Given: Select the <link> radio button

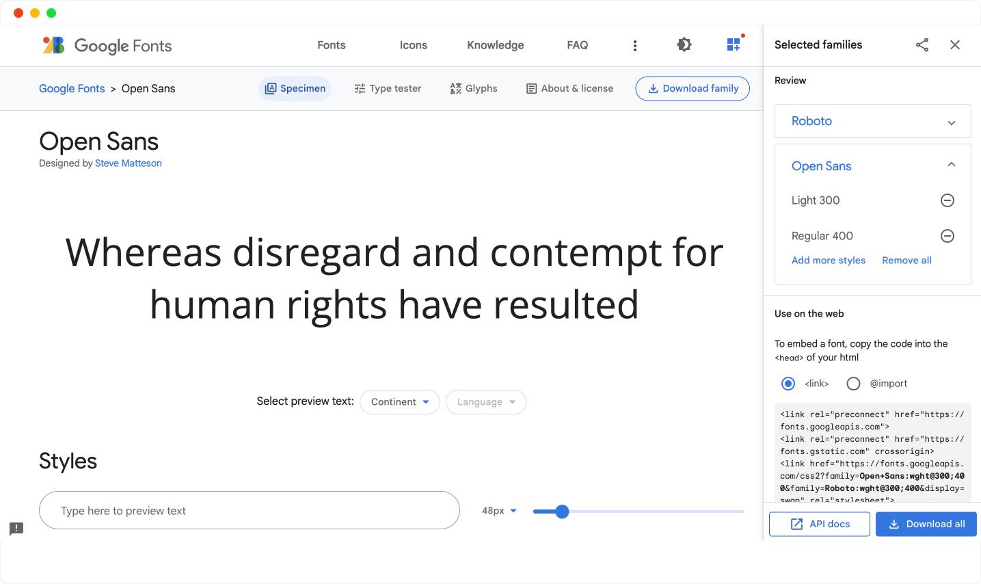Looking at the screenshot, I should 788,384.
